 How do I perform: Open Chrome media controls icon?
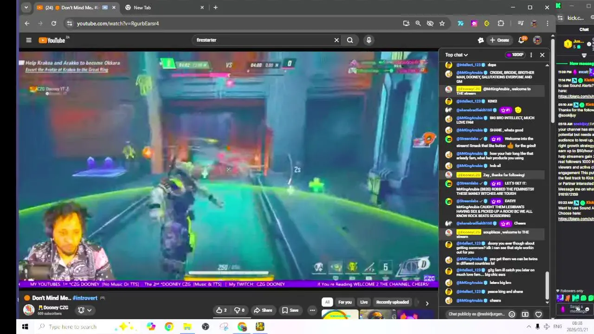[521, 23]
